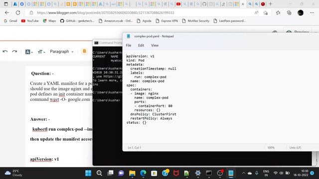
Task: Click the browser address bar URL
Action: tap(105, 12)
